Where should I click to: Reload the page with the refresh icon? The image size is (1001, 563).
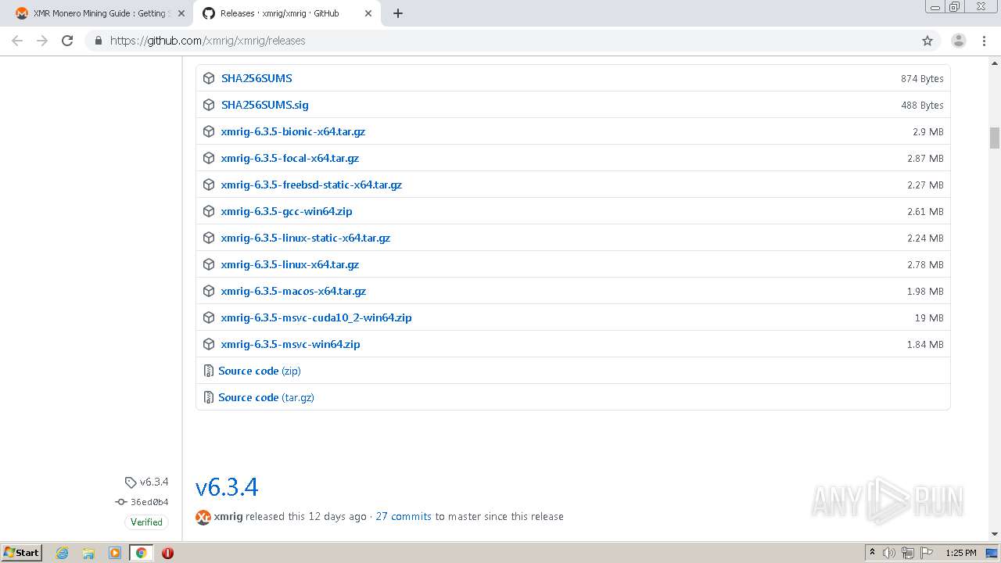(67, 41)
